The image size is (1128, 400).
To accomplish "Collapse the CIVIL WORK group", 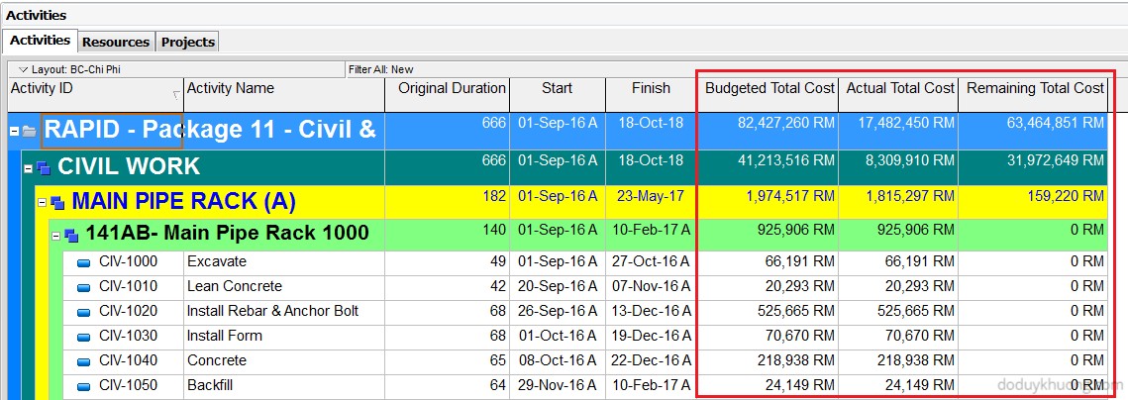I will 28,167.
